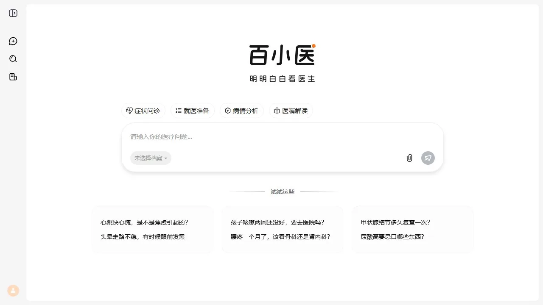Viewport: 543px width, 305px height.
Task: Open the user avatar in the sidebar
Action: point(13,291)
